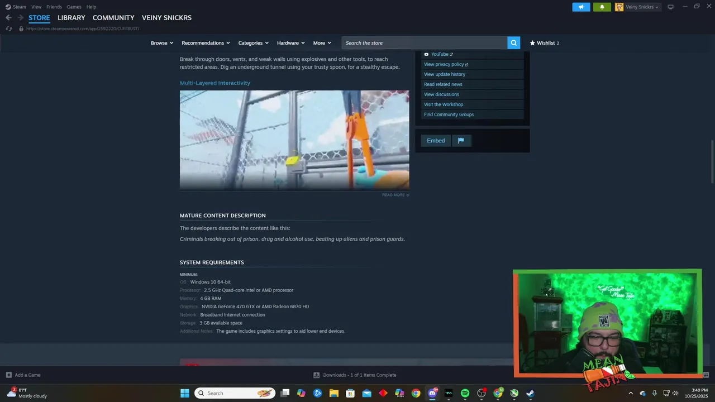Viewport: 715px width, 402px height.
Task: Click Downloads - 1 of 1 Items Complete
Action: [x=360, y=375]
